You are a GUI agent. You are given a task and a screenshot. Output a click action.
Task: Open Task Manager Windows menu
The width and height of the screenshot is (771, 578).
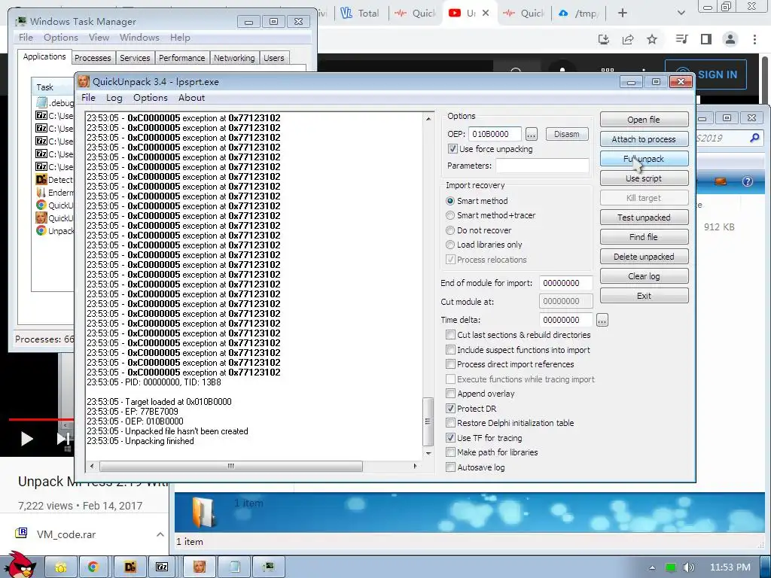139,38
